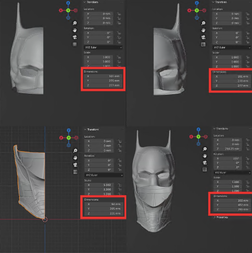Click Dimensions Y 270 mm field in top-left screenshot
The height and width of the screenshot is (253, 252).
tap(103, 81)
